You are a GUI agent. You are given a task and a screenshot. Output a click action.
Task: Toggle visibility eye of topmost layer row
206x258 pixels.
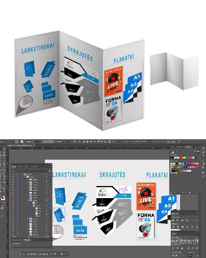tap(13, 174)
